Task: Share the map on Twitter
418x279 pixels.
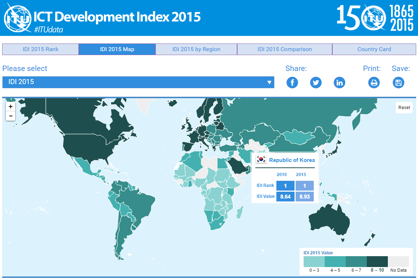Action: click(316, 82)
